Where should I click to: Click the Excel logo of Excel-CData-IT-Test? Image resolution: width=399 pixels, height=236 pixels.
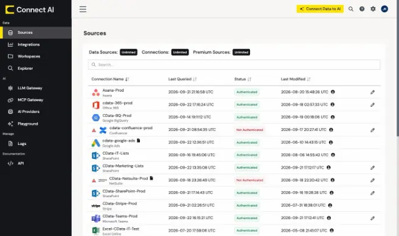(95, 231)
